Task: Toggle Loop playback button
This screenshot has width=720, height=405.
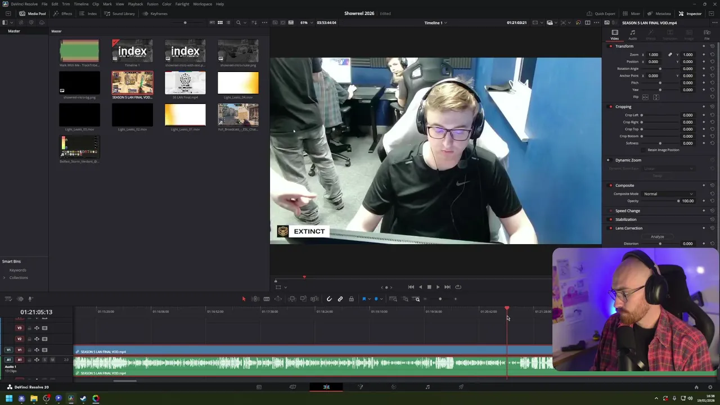Action: (458, 287)
